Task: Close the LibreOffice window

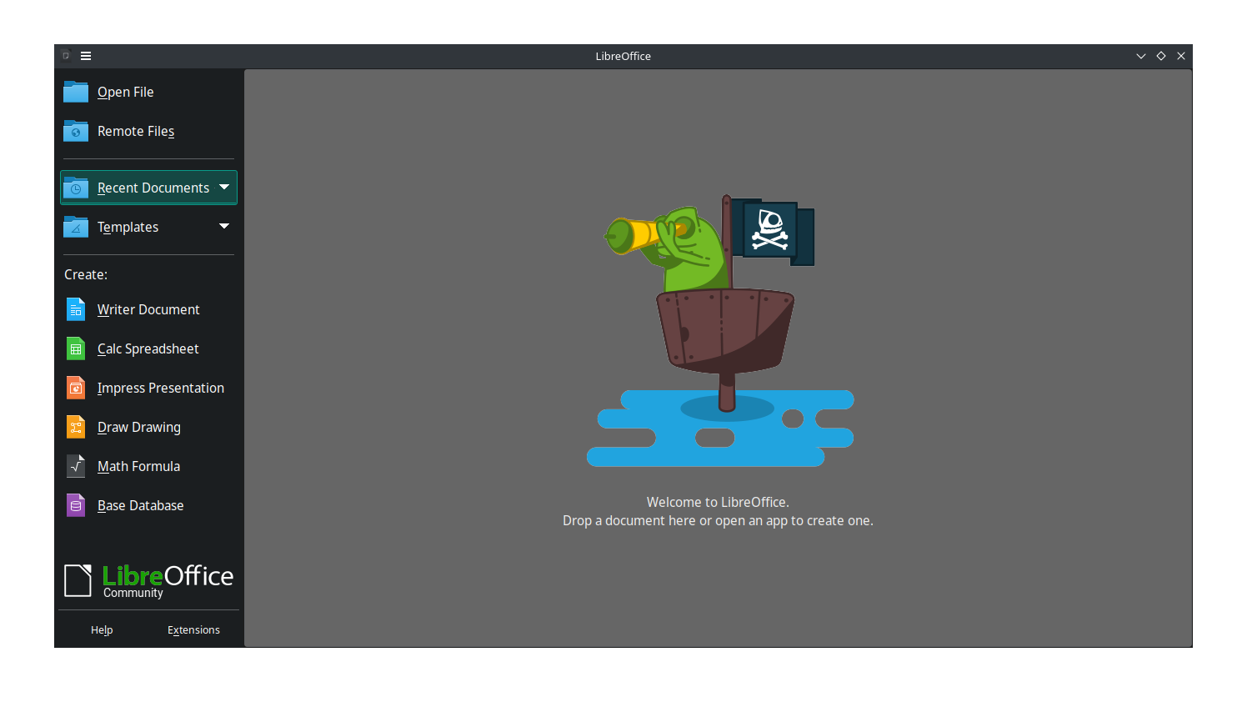Action: coord(1181,56)
